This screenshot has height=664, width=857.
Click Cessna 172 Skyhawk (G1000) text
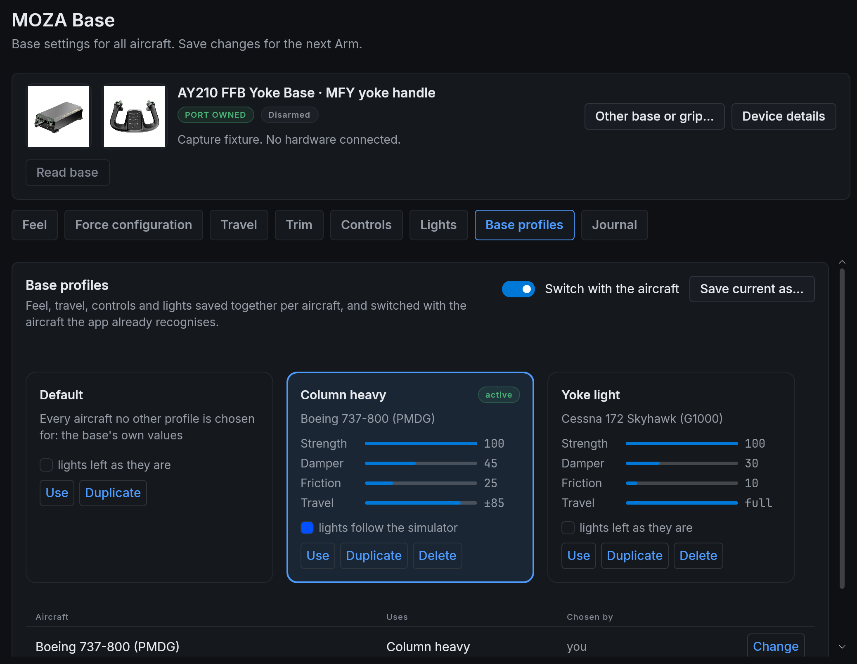tap(642, 419)
